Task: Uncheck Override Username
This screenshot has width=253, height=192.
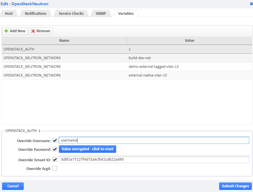Action: click(55, 140)
